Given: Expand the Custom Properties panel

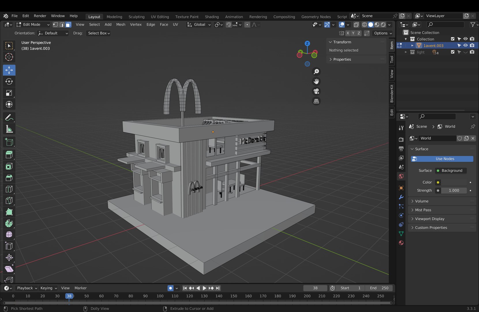Looking at the screenshot, I should pos(442,228).
